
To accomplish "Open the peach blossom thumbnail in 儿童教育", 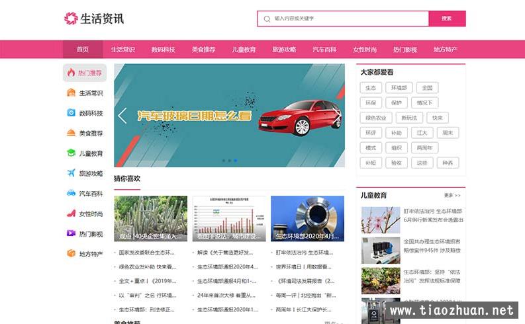I will tap(381, 220).
